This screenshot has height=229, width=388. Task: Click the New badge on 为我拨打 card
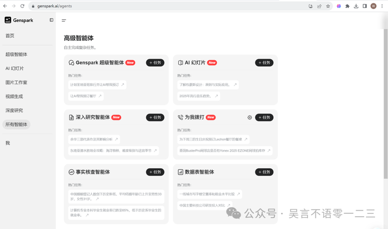coord(211,118)
